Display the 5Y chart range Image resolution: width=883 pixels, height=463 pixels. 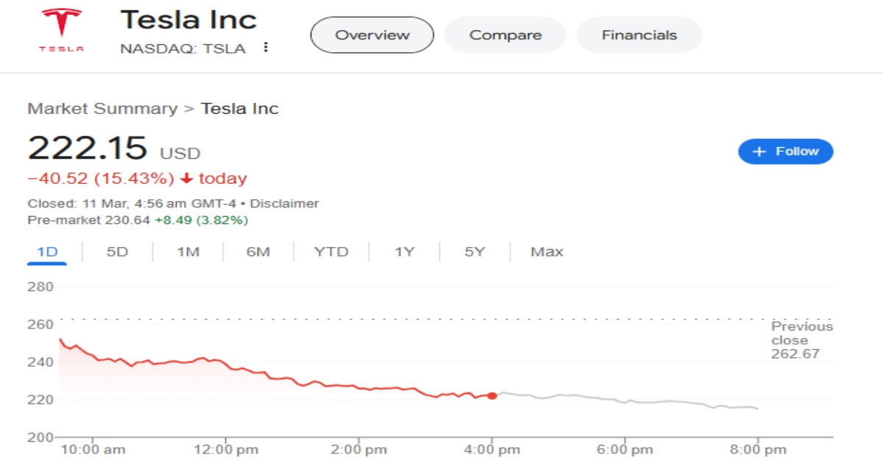475,252
